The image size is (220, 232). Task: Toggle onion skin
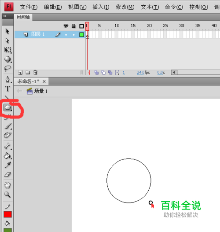pos(96,73)
